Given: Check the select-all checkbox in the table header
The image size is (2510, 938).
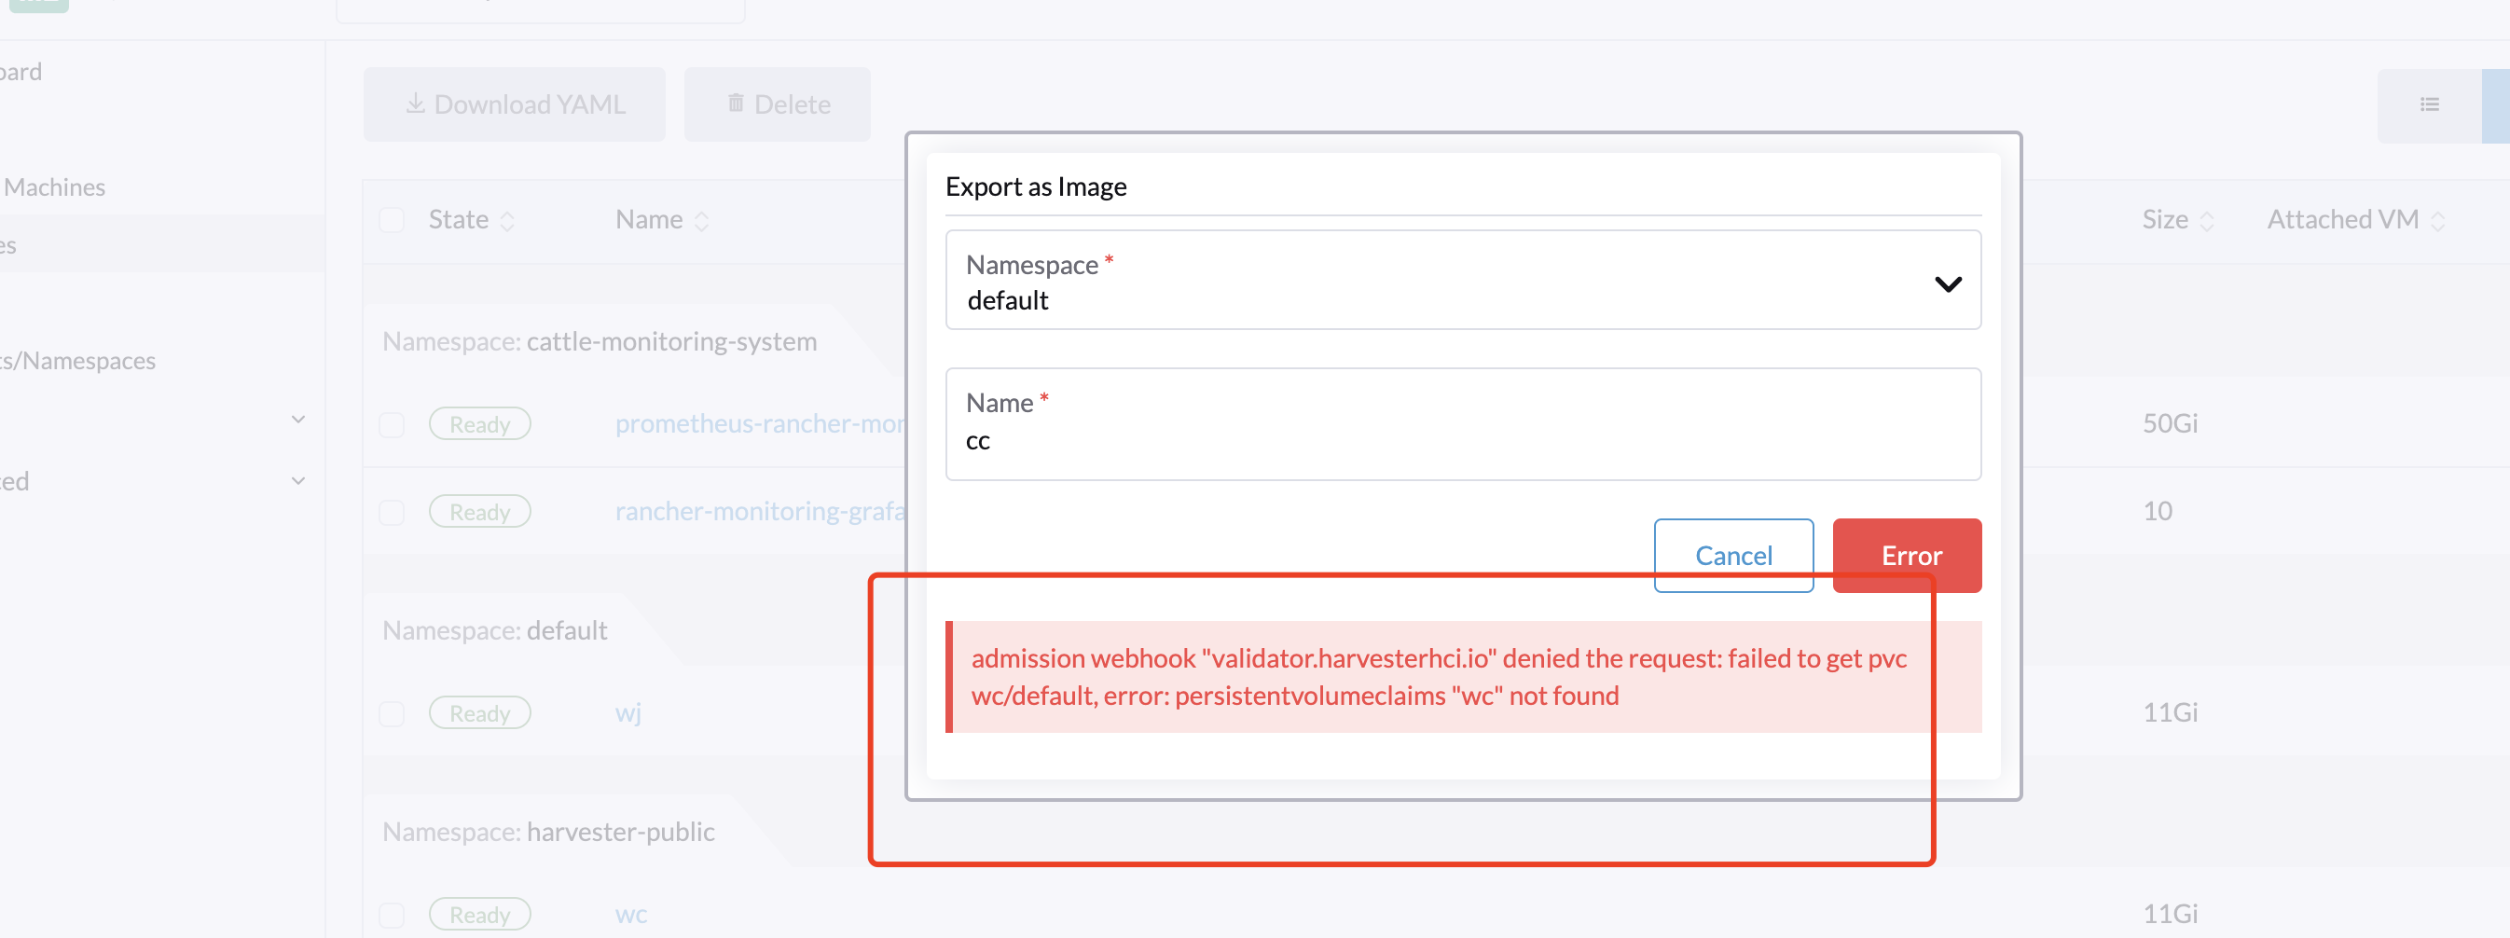Looking at the screenshot, I should pos(393,220).
